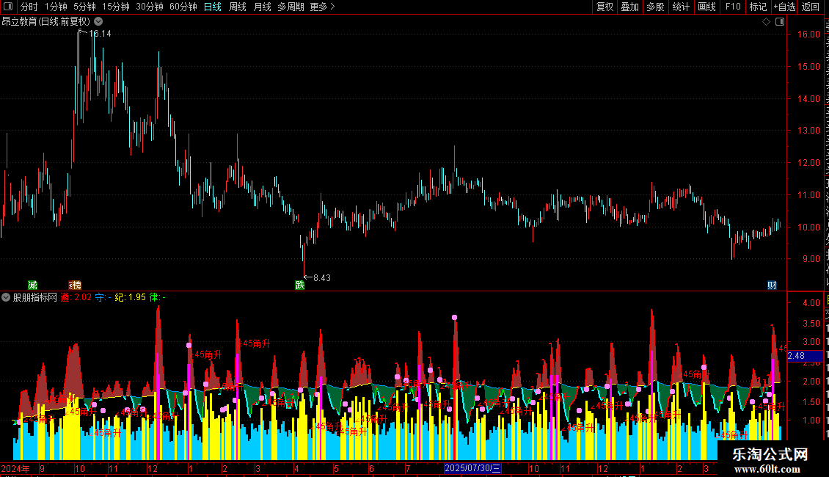The image size is (829, 477).
Task: Switch to 月线 monthly tab
Action: (262, 7)
